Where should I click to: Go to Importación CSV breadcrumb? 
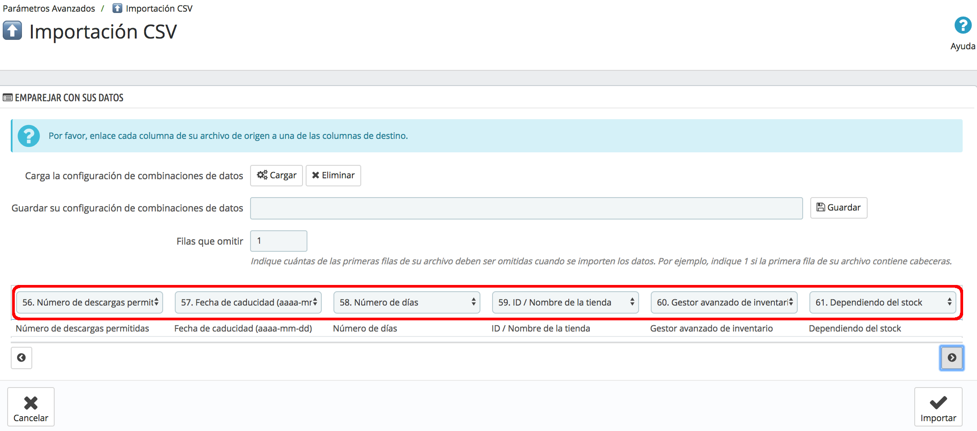tap(159, 9)
